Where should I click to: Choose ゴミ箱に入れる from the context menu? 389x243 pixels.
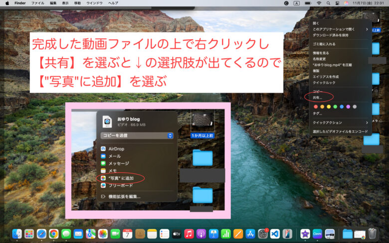tap(324, 44)
